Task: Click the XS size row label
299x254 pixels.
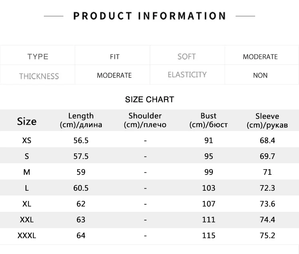Action: (27, 141)
